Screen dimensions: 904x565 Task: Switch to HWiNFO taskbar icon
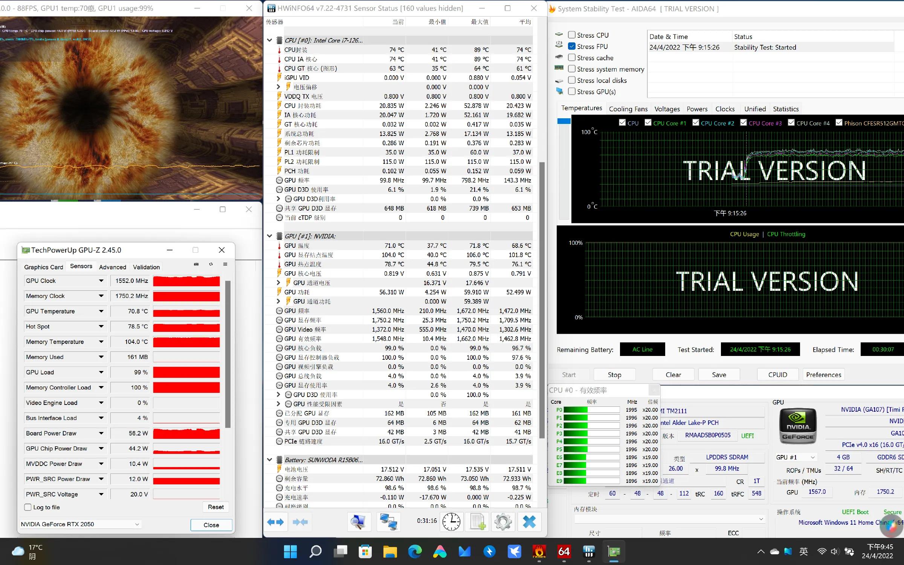pyautogui.click(x=589, y=552)
